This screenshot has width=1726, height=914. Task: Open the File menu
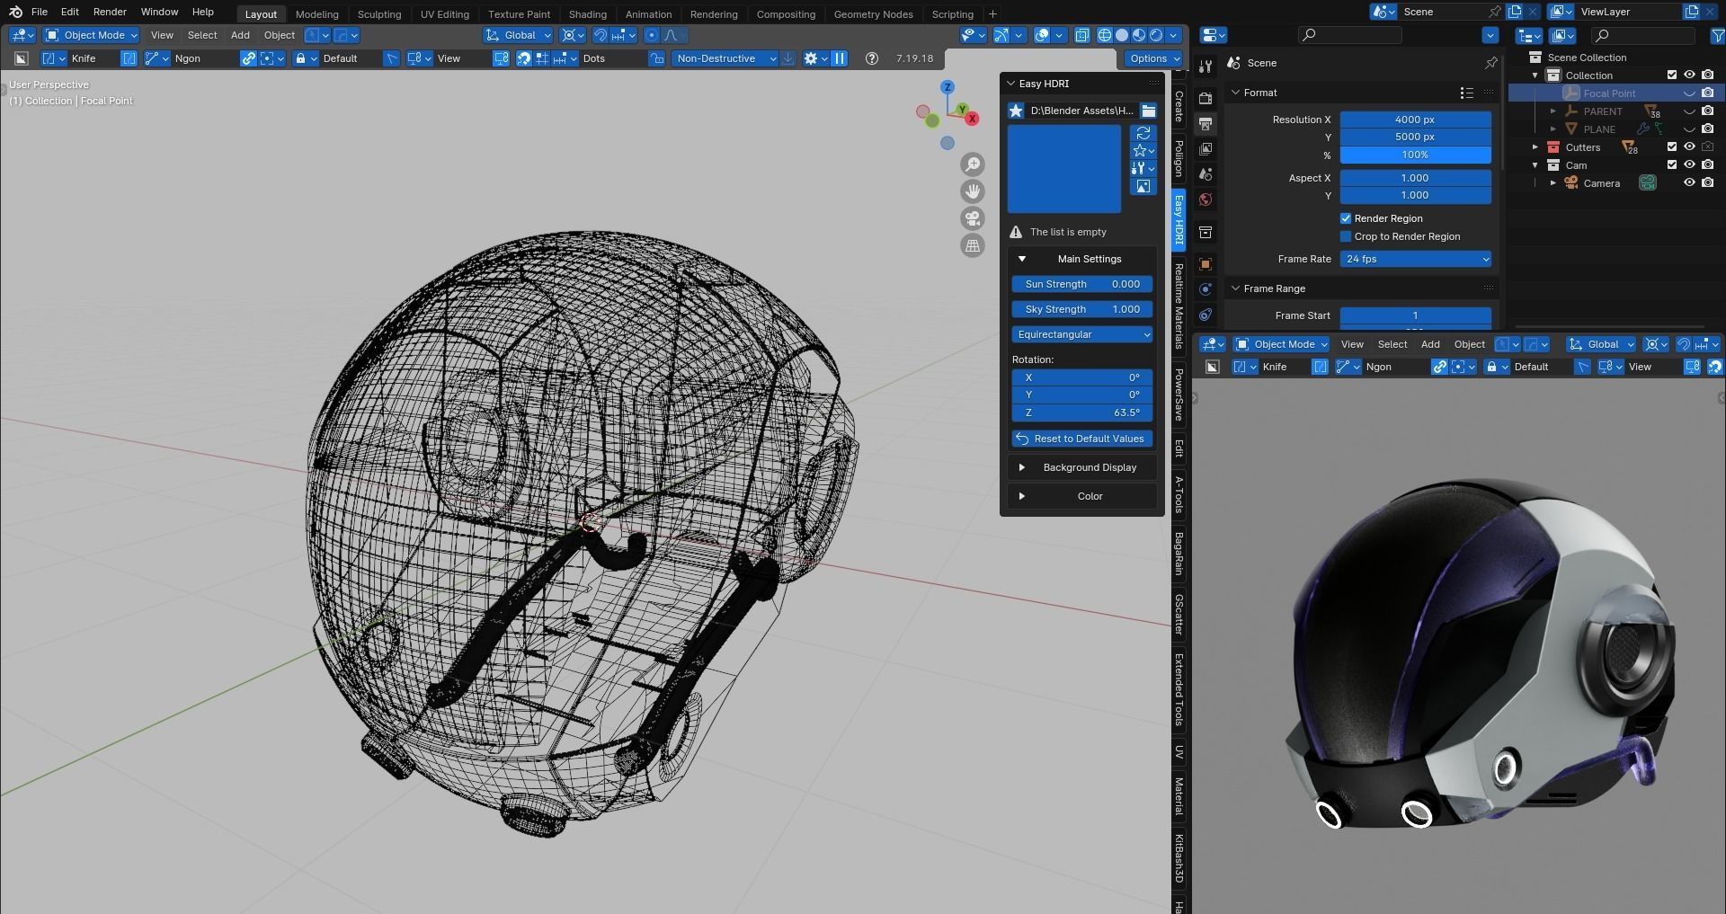[x=40, y=12]
